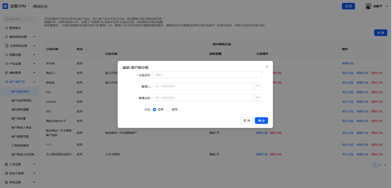This screenshot has height=188, width=392.
Task: Select the 停用 status radio button
Action: click(168, 109)
